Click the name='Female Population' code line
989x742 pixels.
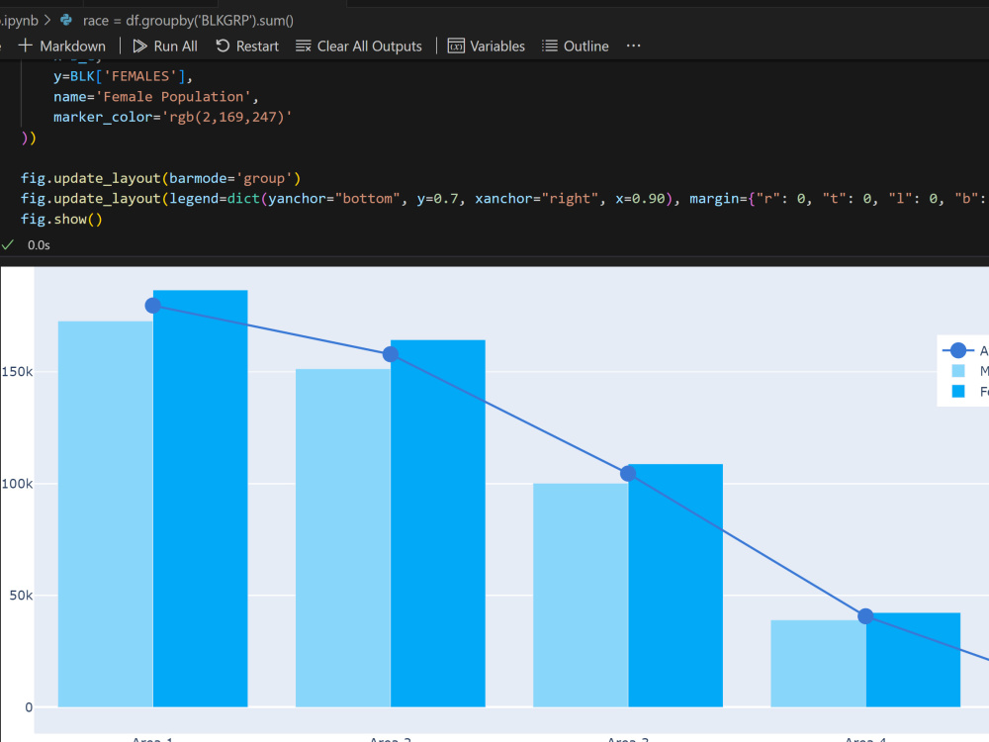(156, 97)
